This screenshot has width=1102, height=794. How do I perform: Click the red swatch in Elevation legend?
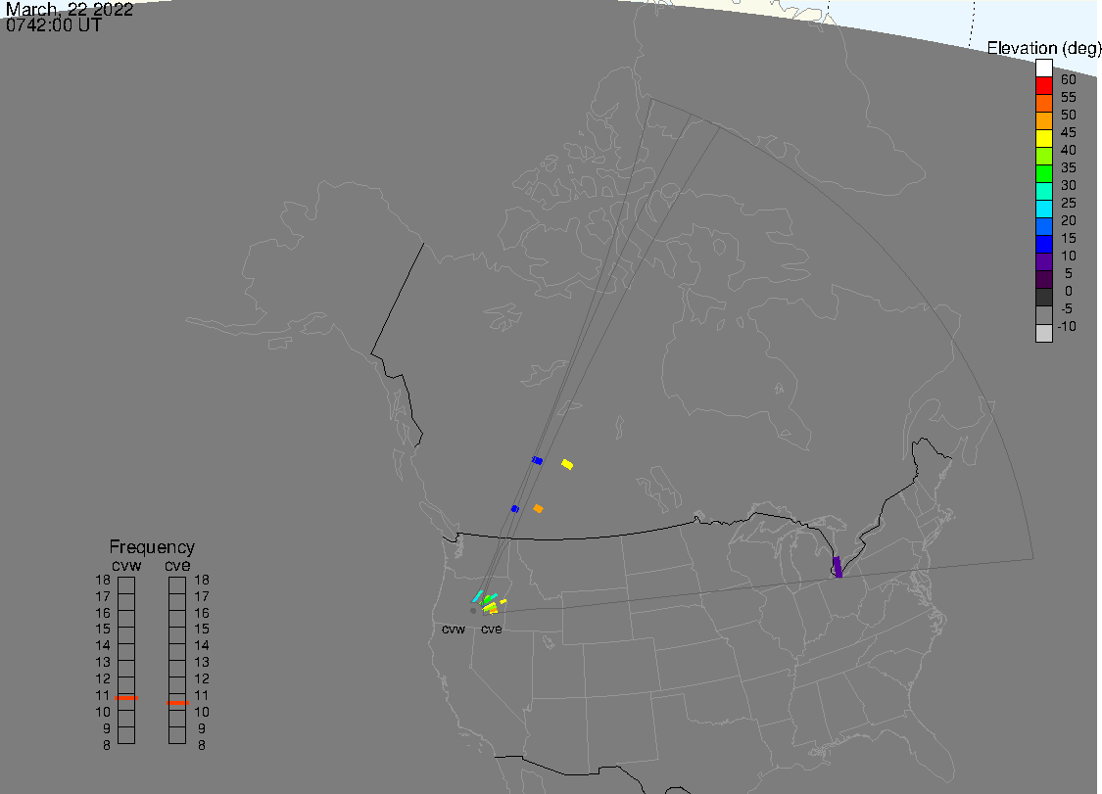point(1044,86)
